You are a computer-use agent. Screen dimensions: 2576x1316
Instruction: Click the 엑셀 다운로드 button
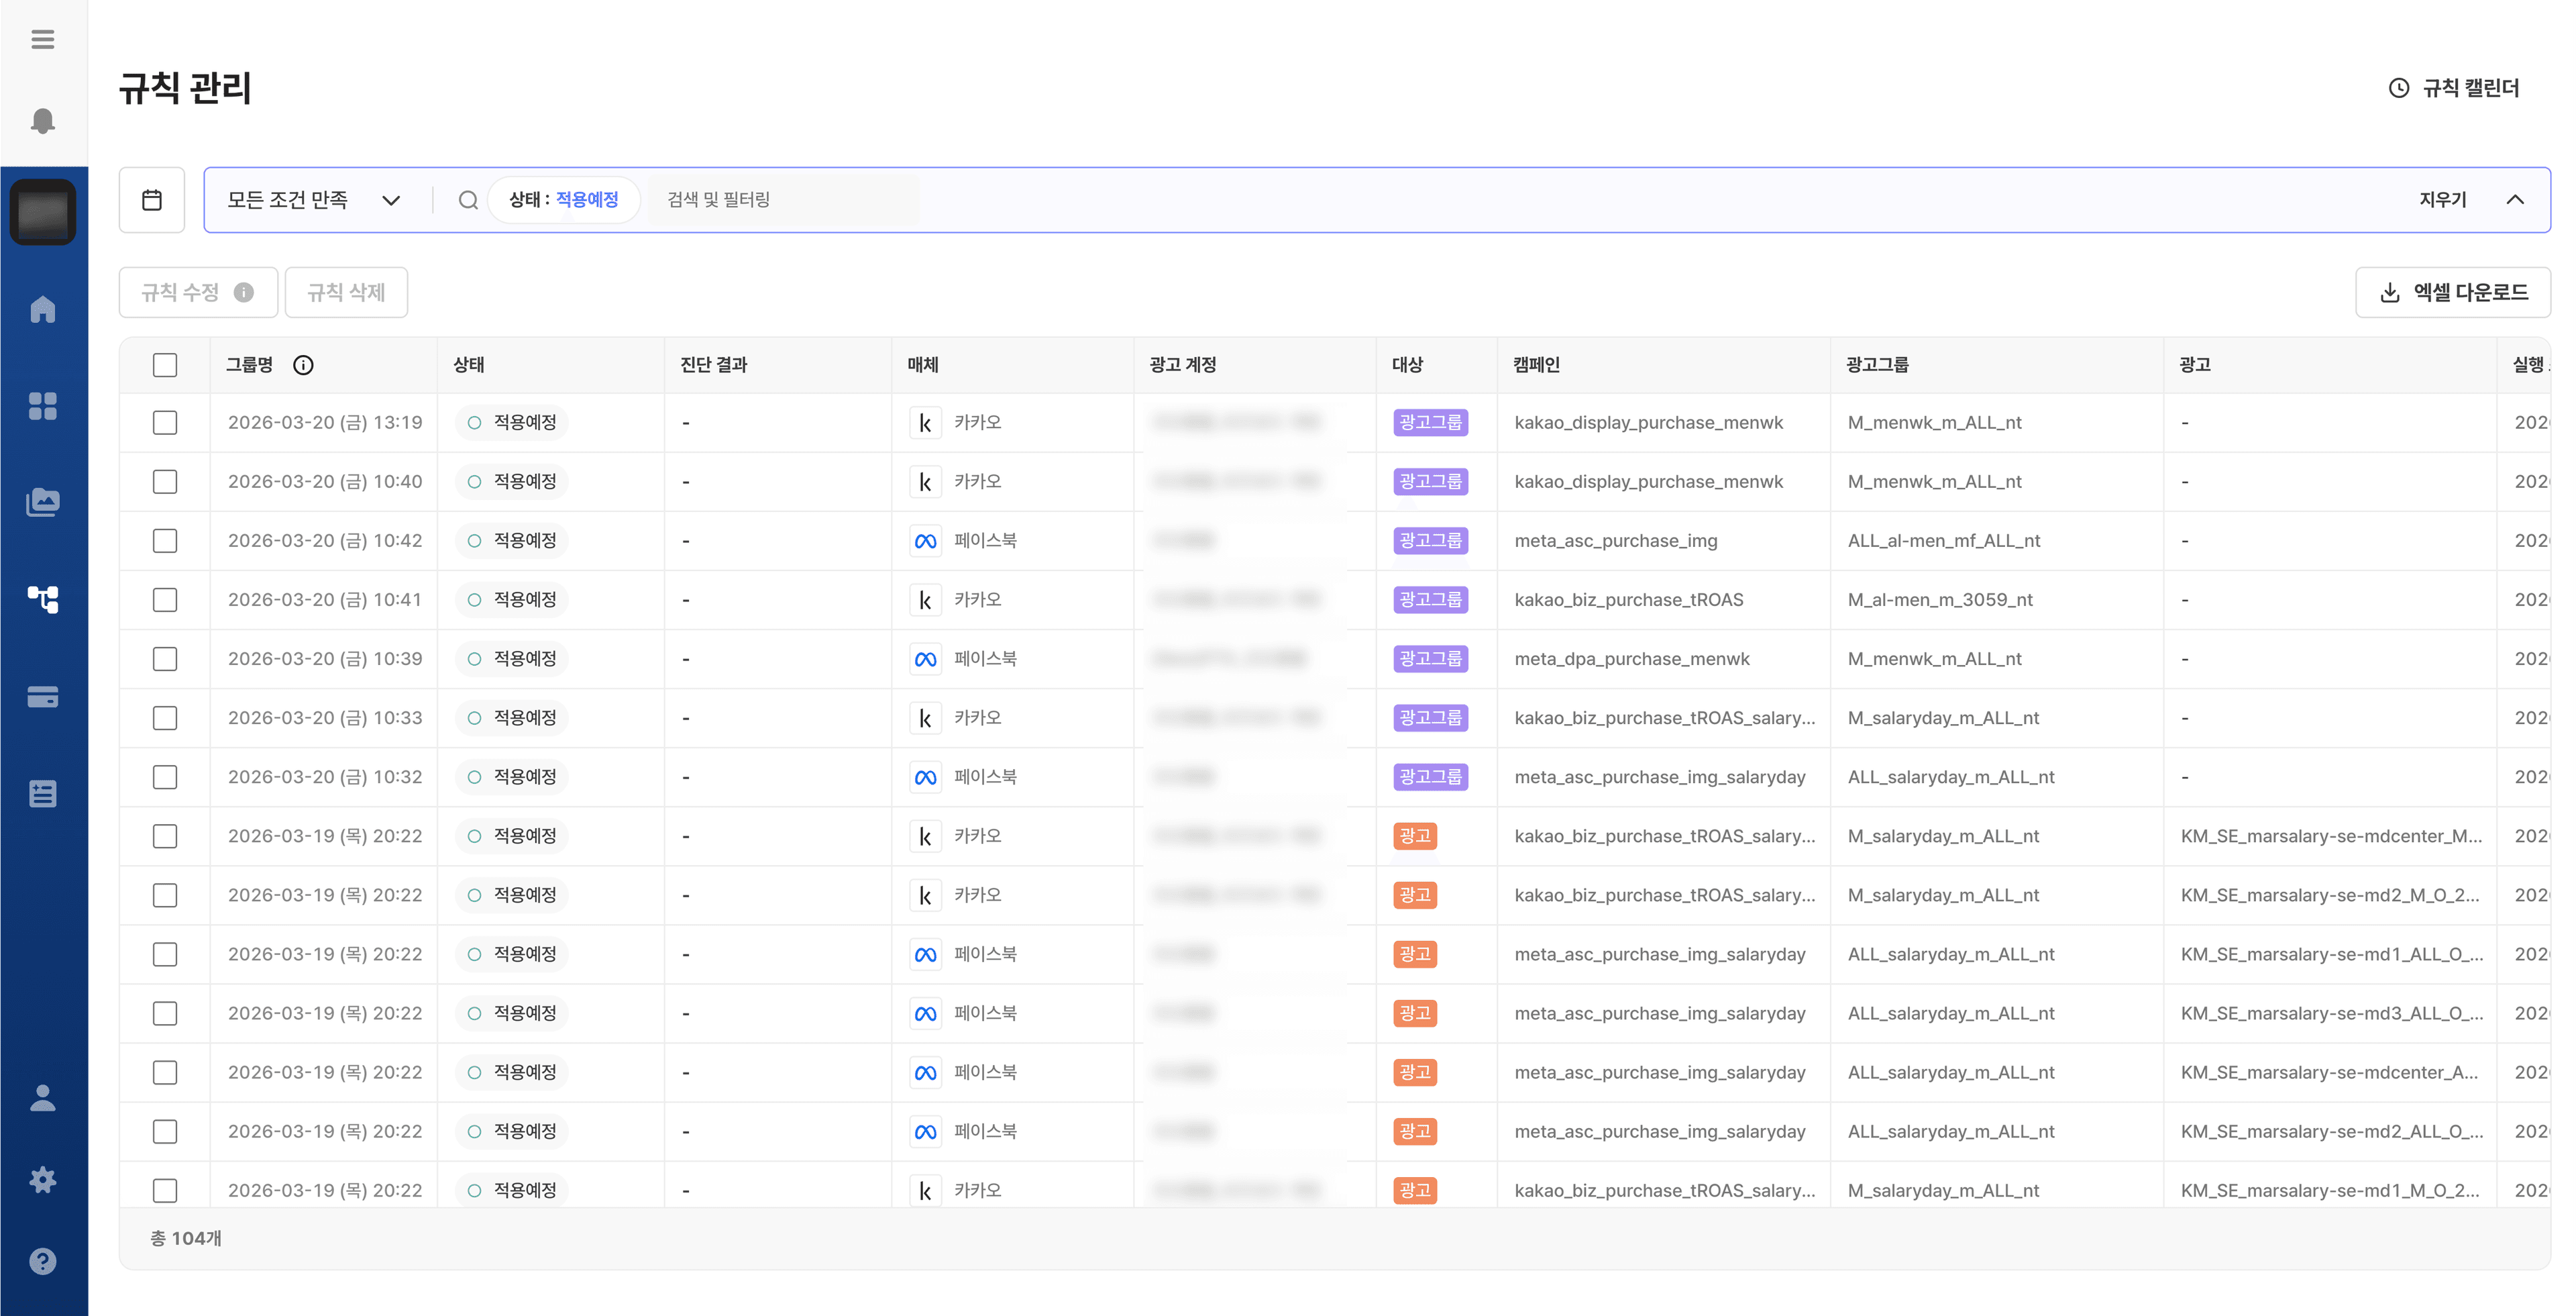tap(2453, 292)
